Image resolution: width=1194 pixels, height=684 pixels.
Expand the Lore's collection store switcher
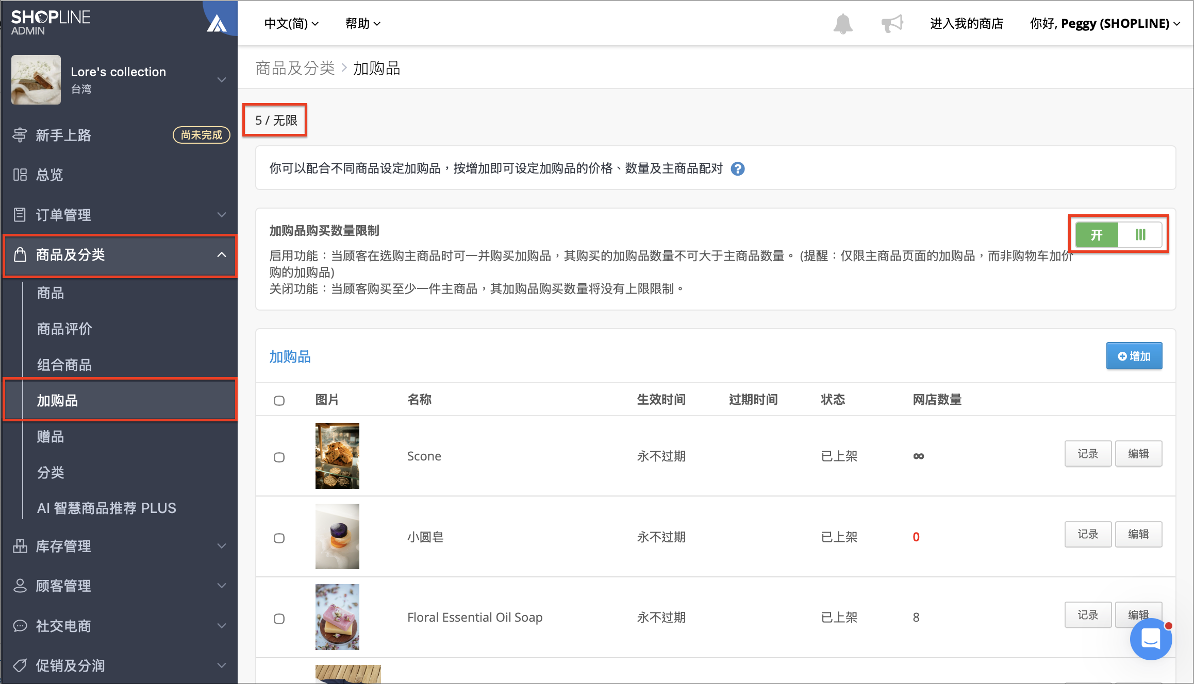click(x=222, y=80)
